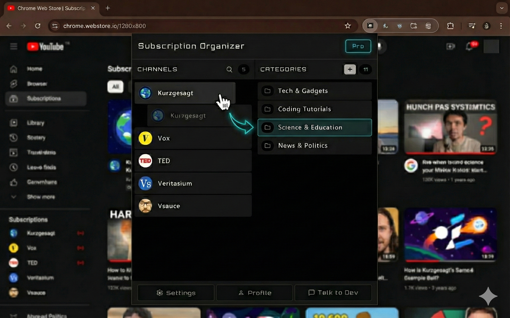Click the blue Veritasium avatar in the Channels list
Viewport: 510px width, 318px height.
(145, 183)
